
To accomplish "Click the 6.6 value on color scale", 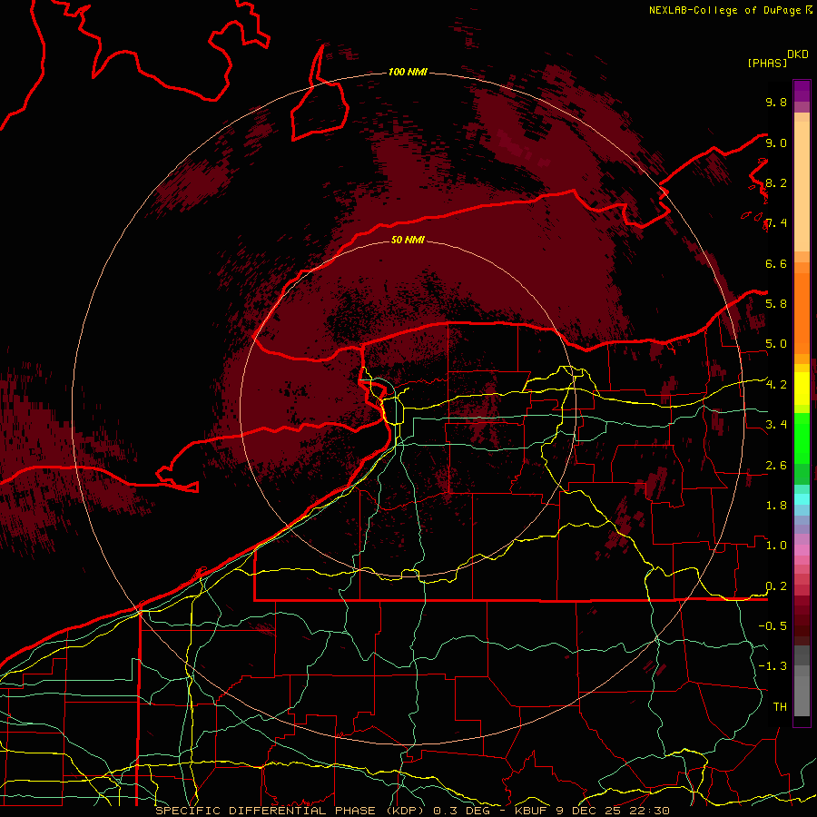I will tap(776, 263).
